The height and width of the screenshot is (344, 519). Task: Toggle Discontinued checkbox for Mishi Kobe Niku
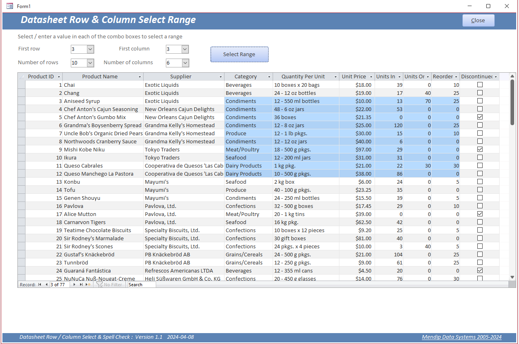pyautogui.click(x=480, y=149)
